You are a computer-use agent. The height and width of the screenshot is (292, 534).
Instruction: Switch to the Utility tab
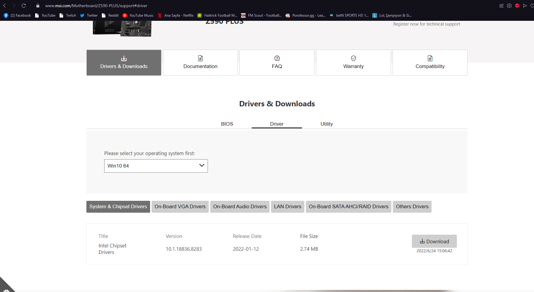pos(327,124)
